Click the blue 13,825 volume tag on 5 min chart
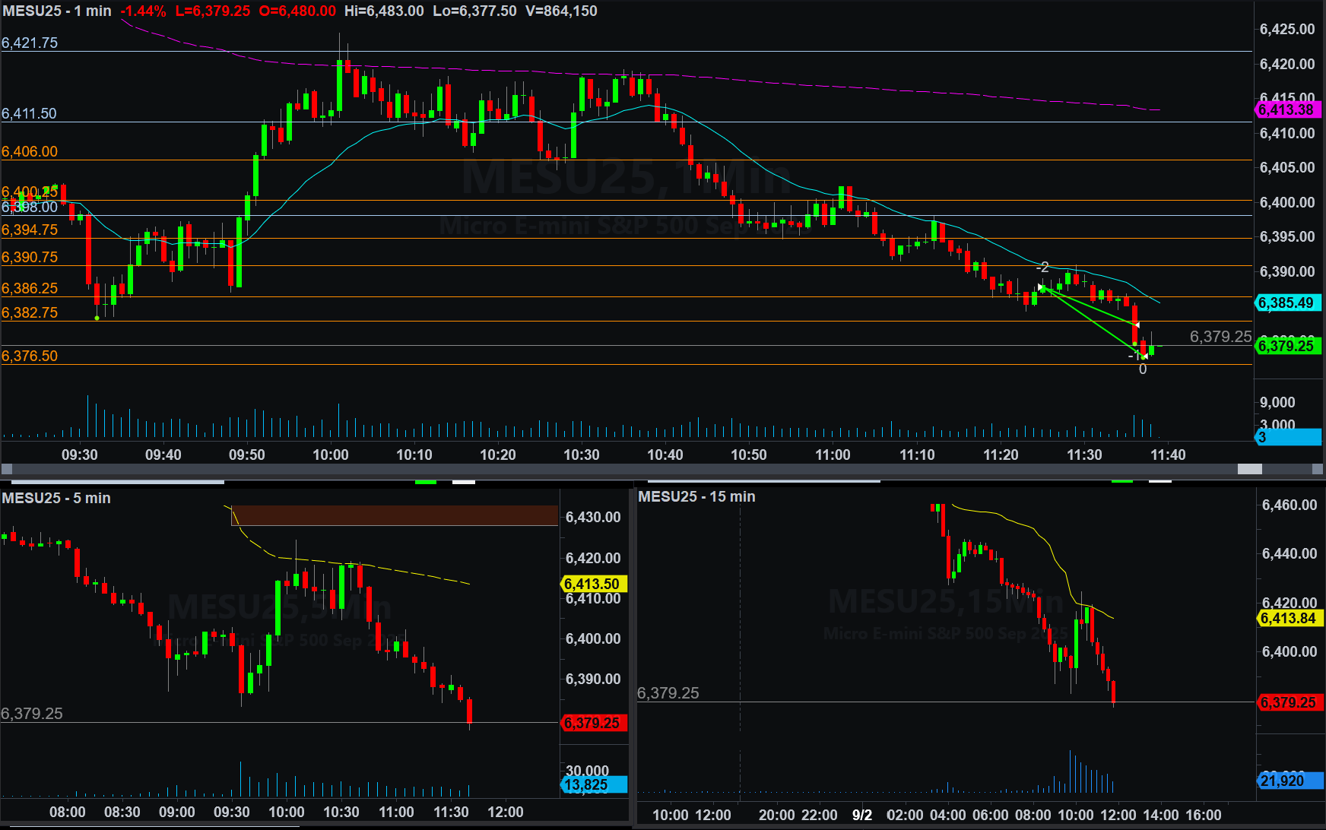The image size is (1326, 830). [594, 785]
